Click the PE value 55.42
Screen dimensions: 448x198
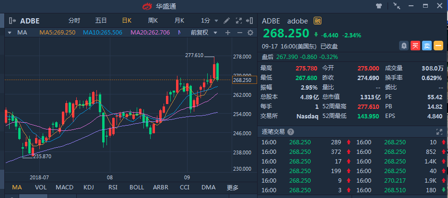pos(435,97)
